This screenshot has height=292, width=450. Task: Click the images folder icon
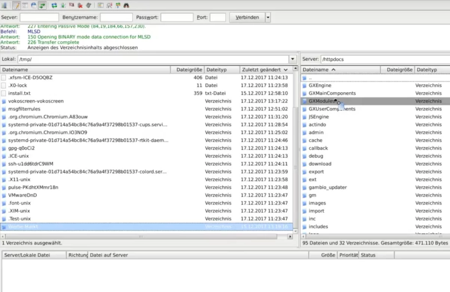304,203
